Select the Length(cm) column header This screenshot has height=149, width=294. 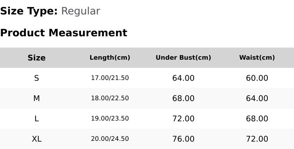coord(110,58)
